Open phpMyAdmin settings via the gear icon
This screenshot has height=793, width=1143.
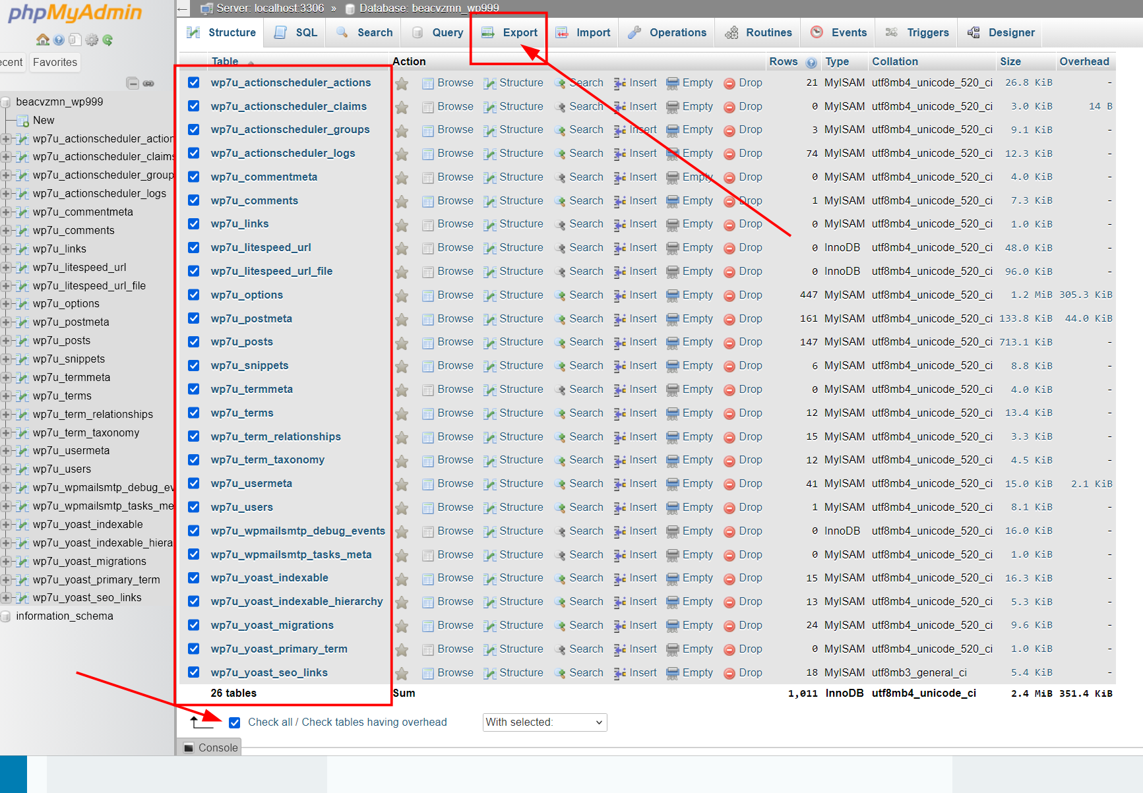(x=90, y=40)
